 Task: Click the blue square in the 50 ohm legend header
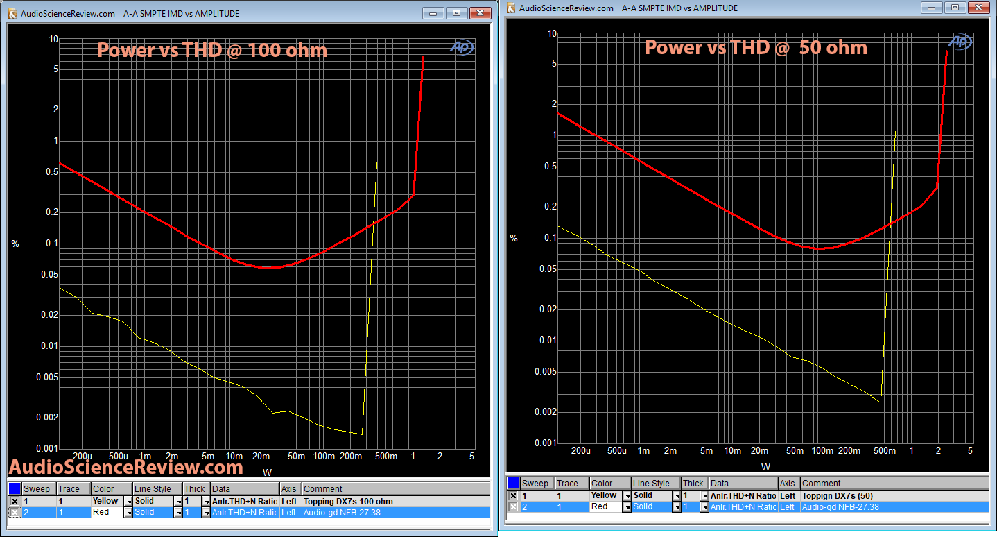513,483
